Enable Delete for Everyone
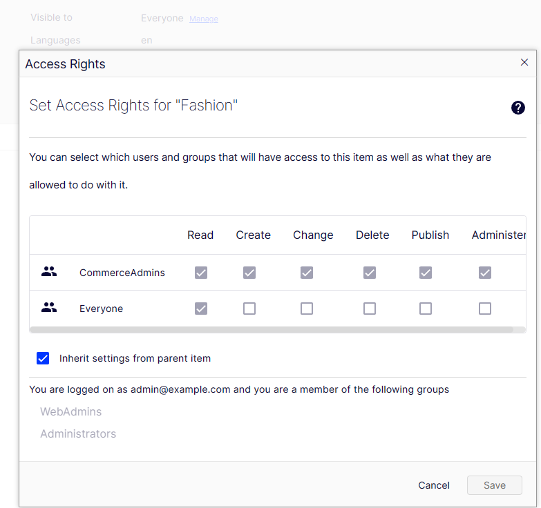Viewport: 541px width, 508px height. pyautogui.click(x=370, y=309)
